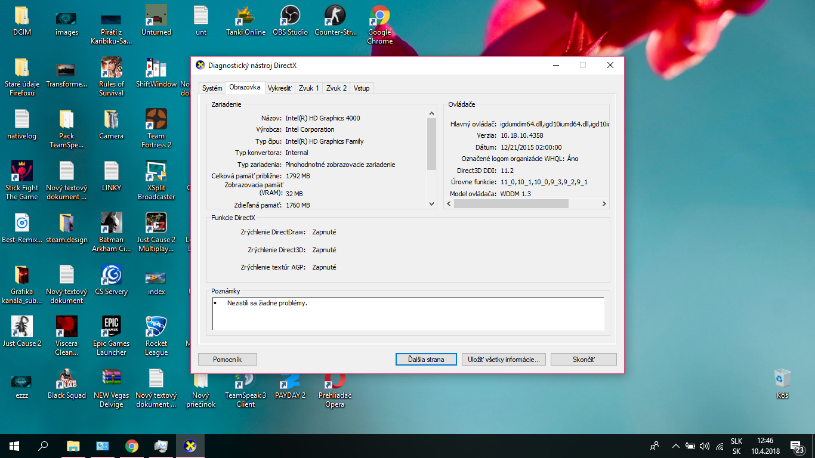Select the LINKY text file
Viewport: 815px width, 458px height.
[112, 176]
